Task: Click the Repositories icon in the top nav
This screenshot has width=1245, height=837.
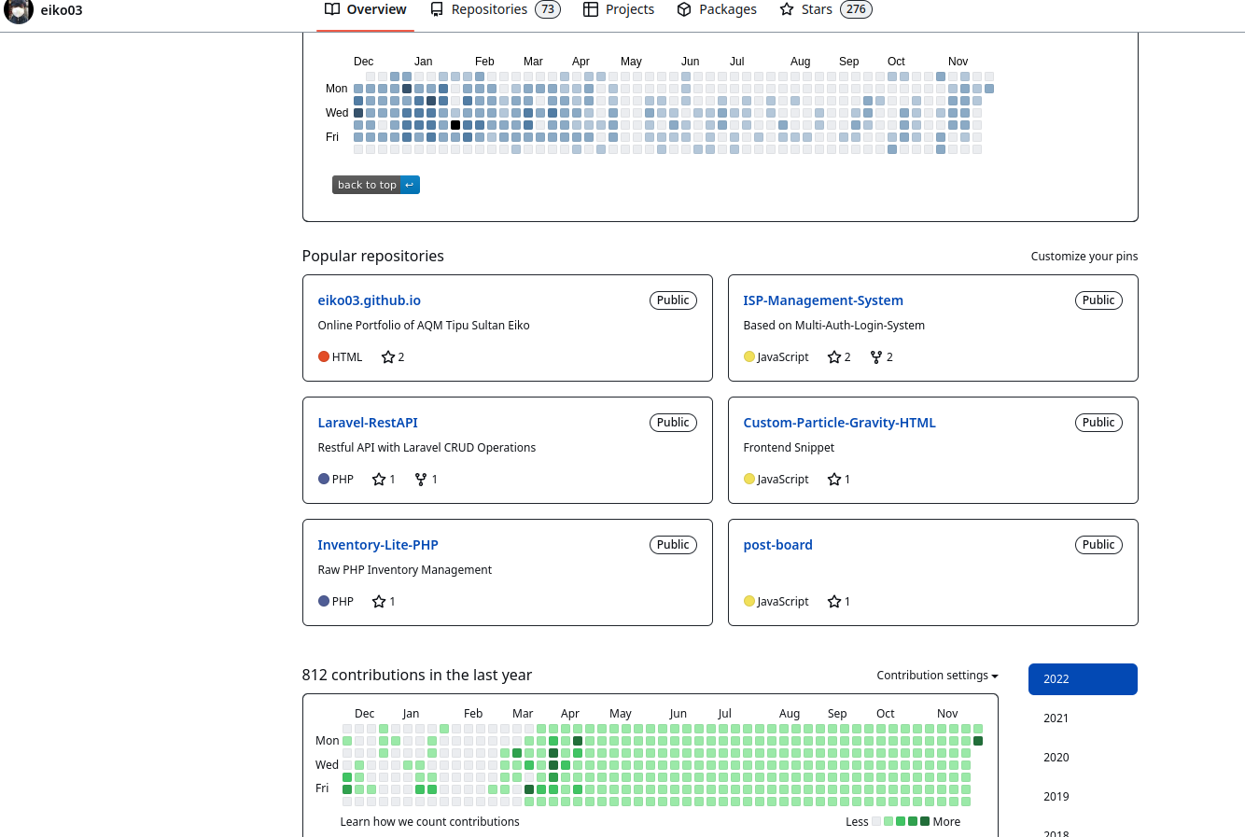Action: click(438, 8)
